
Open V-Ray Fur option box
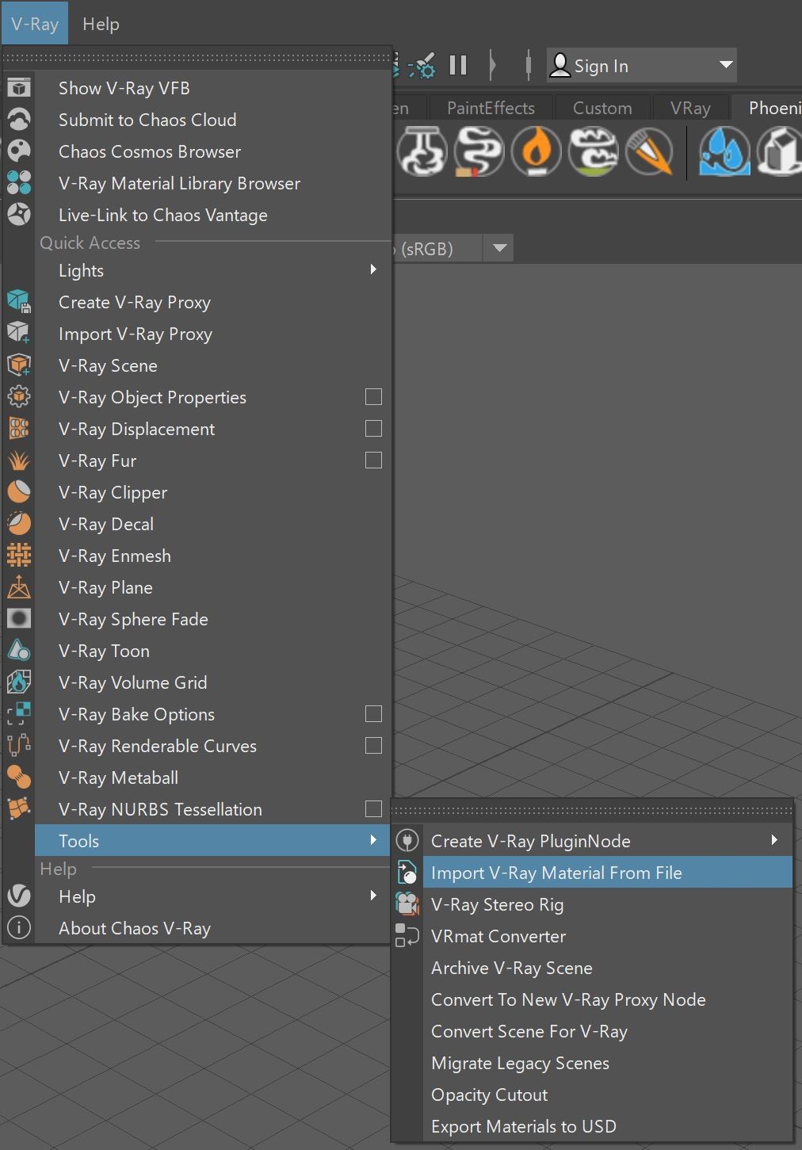pyautogui.click(x=373, y=460)
